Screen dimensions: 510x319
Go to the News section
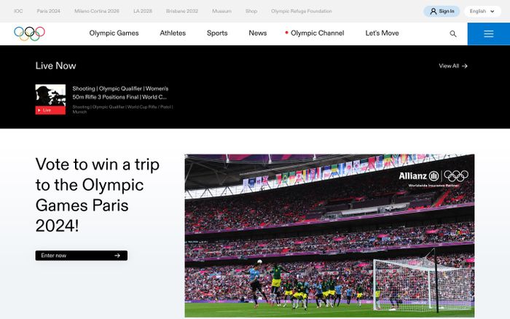pyautogui.click(x=258, y=34)
